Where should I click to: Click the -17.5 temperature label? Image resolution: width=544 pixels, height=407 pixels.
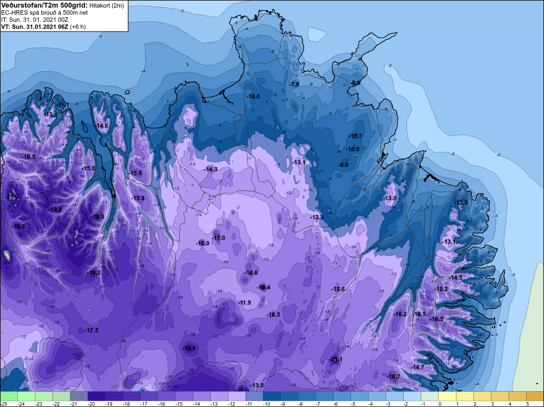91,330
